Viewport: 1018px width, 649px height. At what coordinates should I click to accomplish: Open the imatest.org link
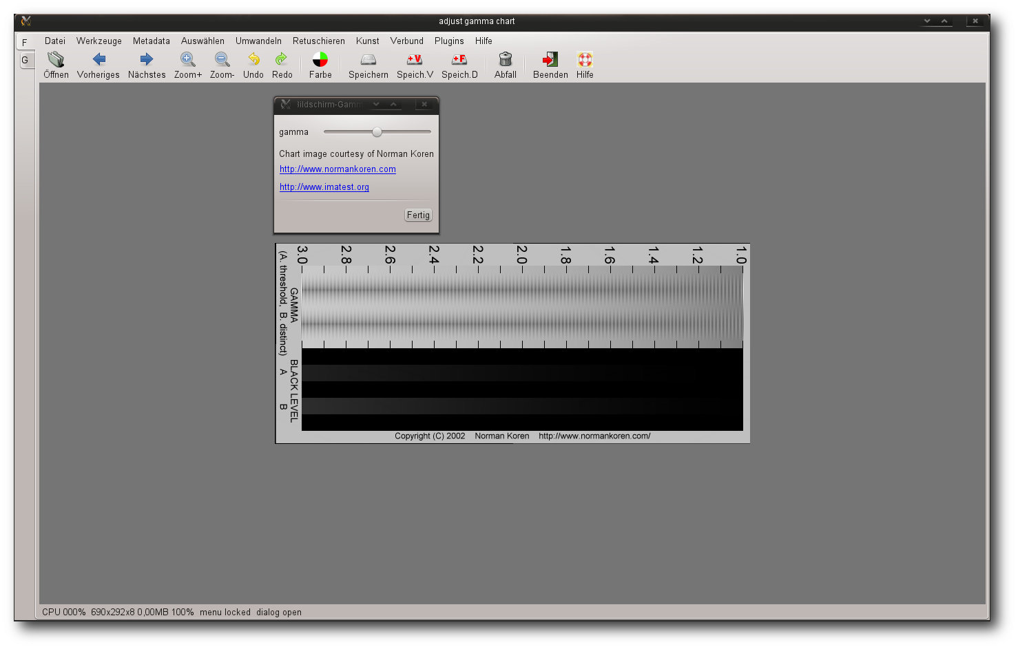coord(324,187)
